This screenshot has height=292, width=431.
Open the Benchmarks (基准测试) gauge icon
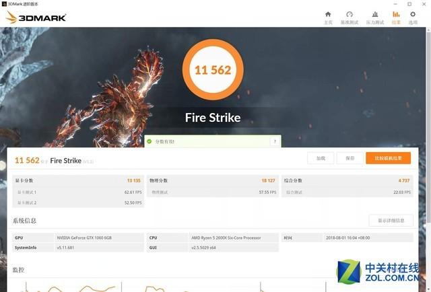[350, 14]
